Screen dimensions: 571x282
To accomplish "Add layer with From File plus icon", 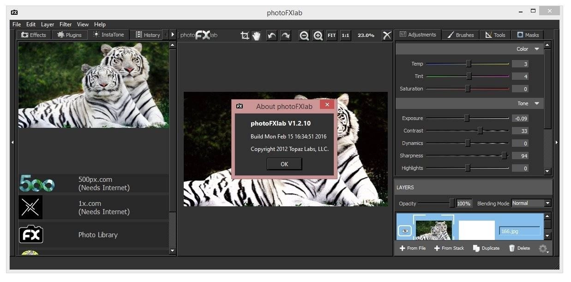I will click(402, 248).
